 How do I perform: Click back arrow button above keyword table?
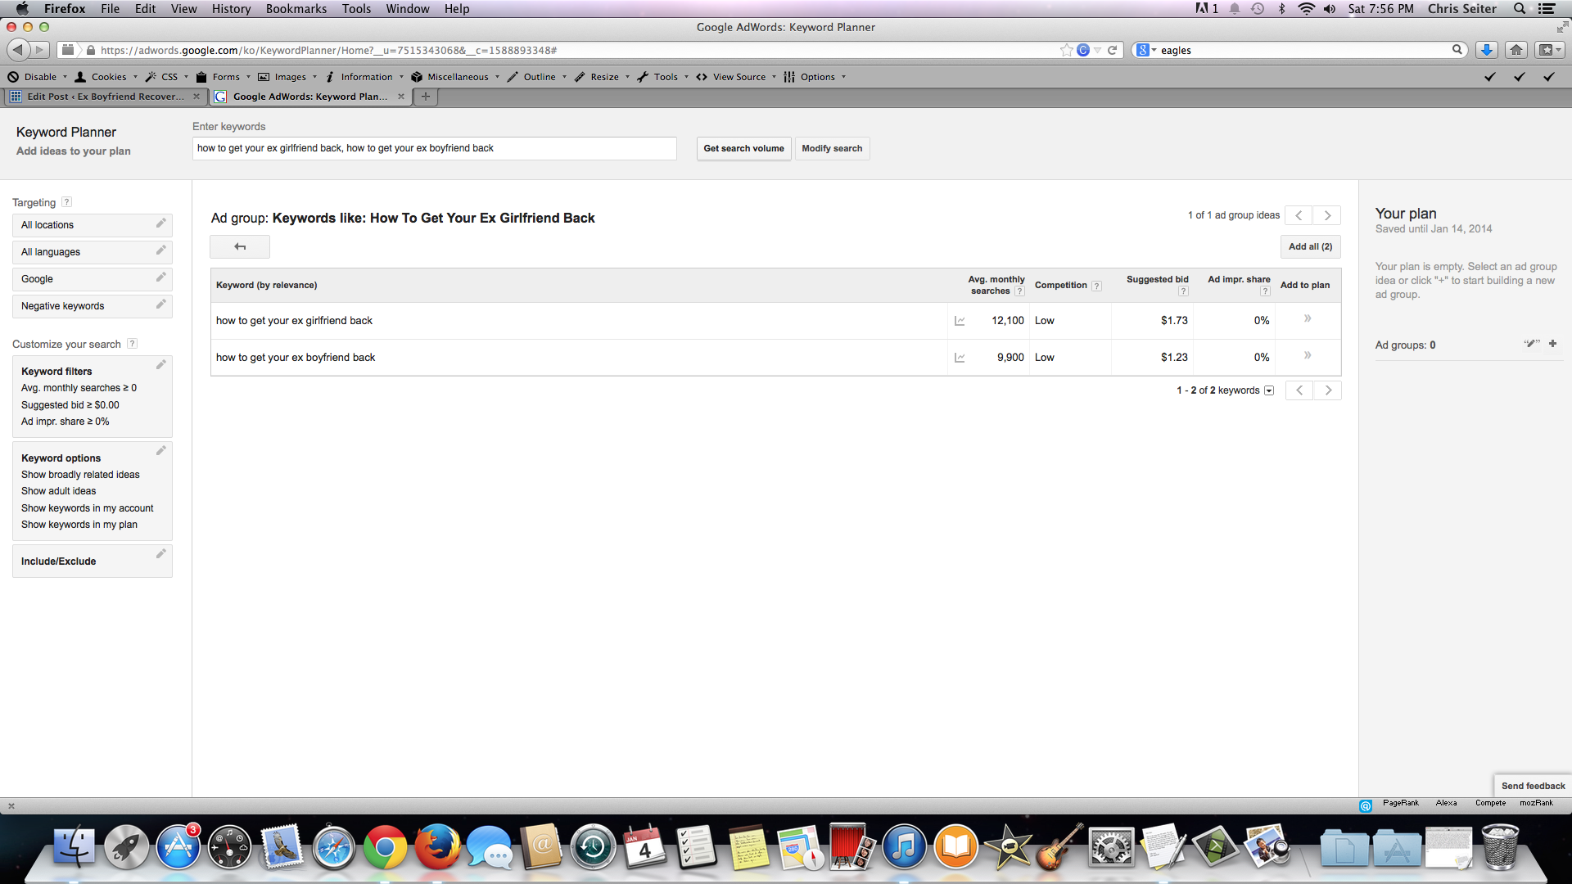(240, 246)
